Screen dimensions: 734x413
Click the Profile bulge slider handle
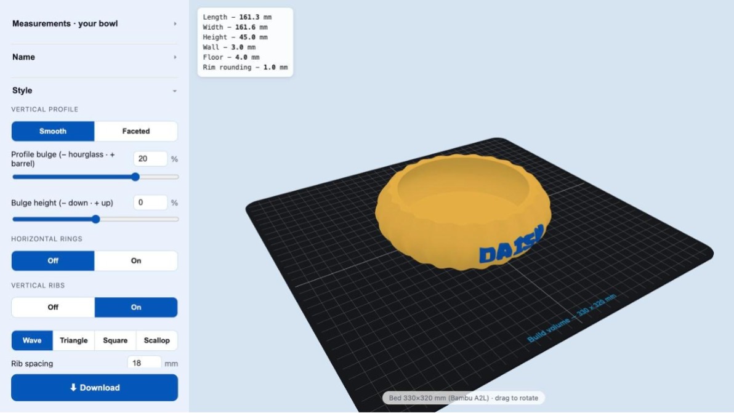135,177
